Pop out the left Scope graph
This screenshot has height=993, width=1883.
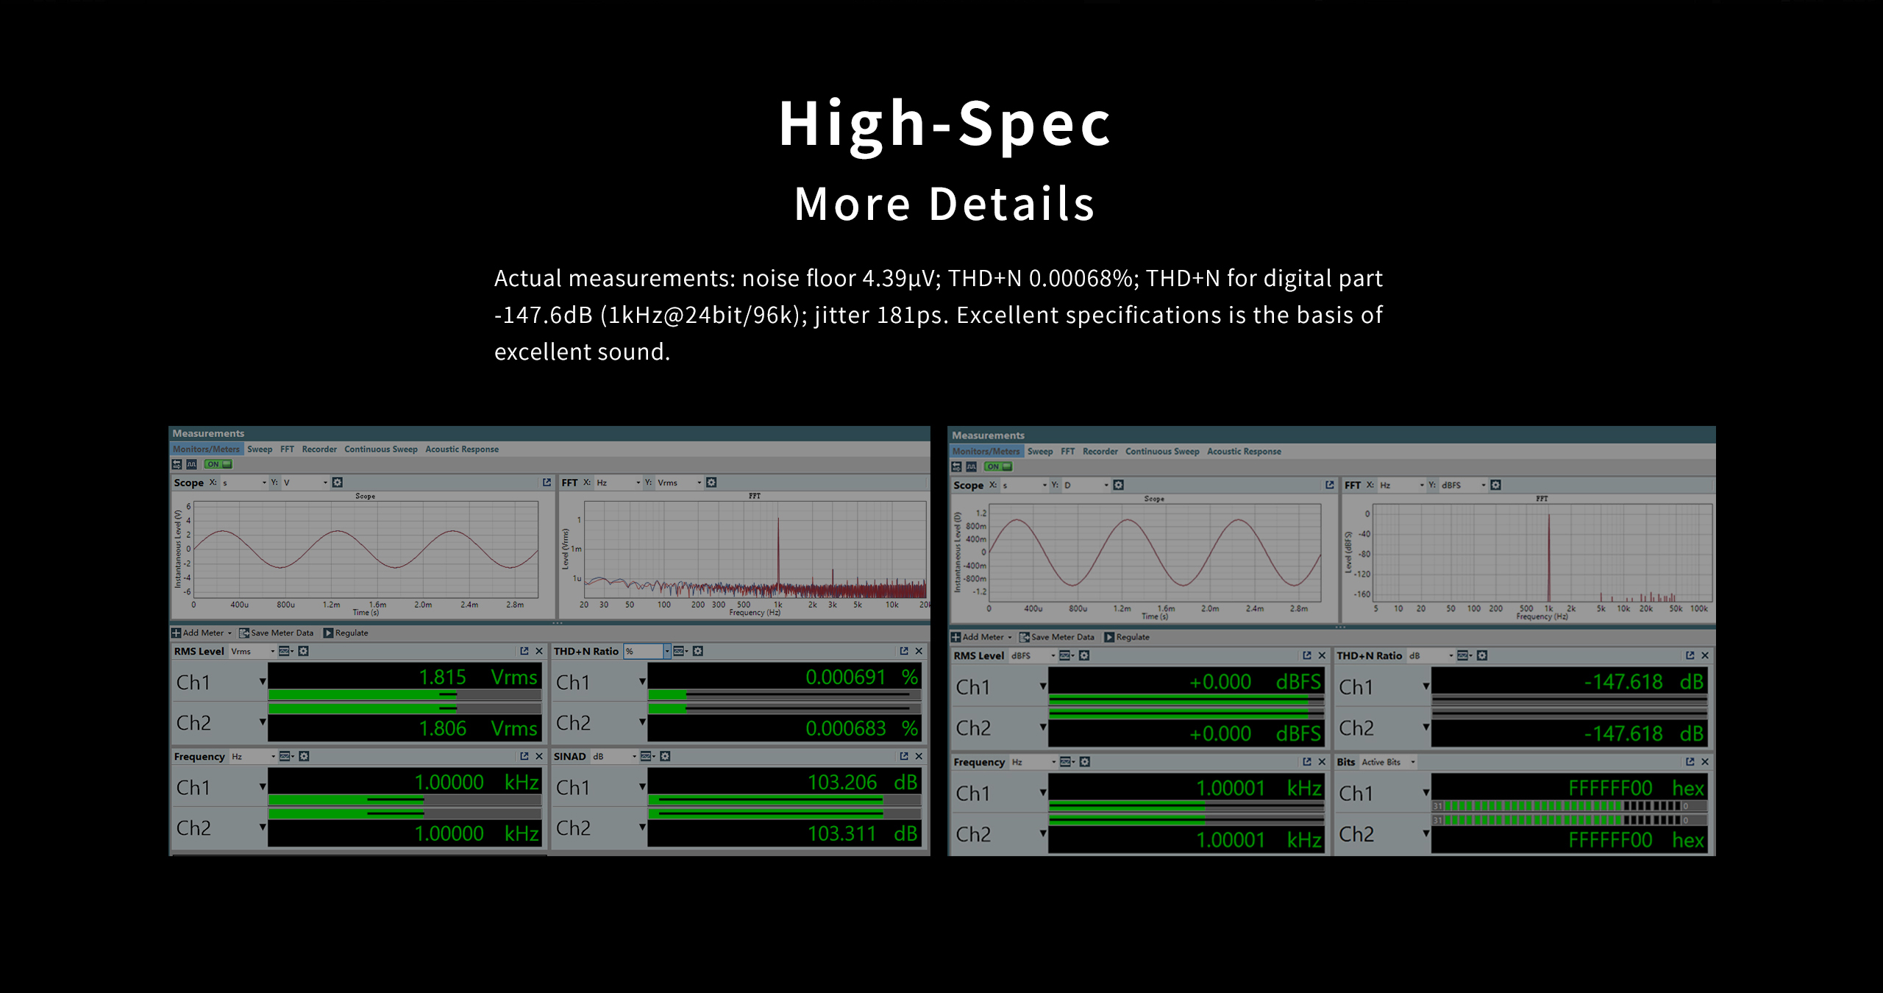coord(547,483)
